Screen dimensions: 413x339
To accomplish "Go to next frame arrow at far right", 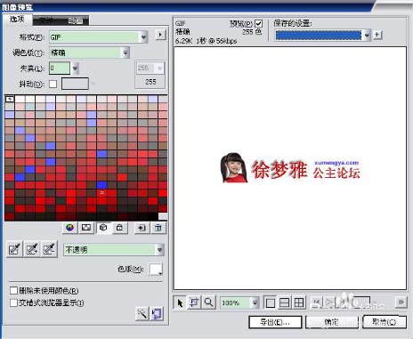I will point(401,303).
